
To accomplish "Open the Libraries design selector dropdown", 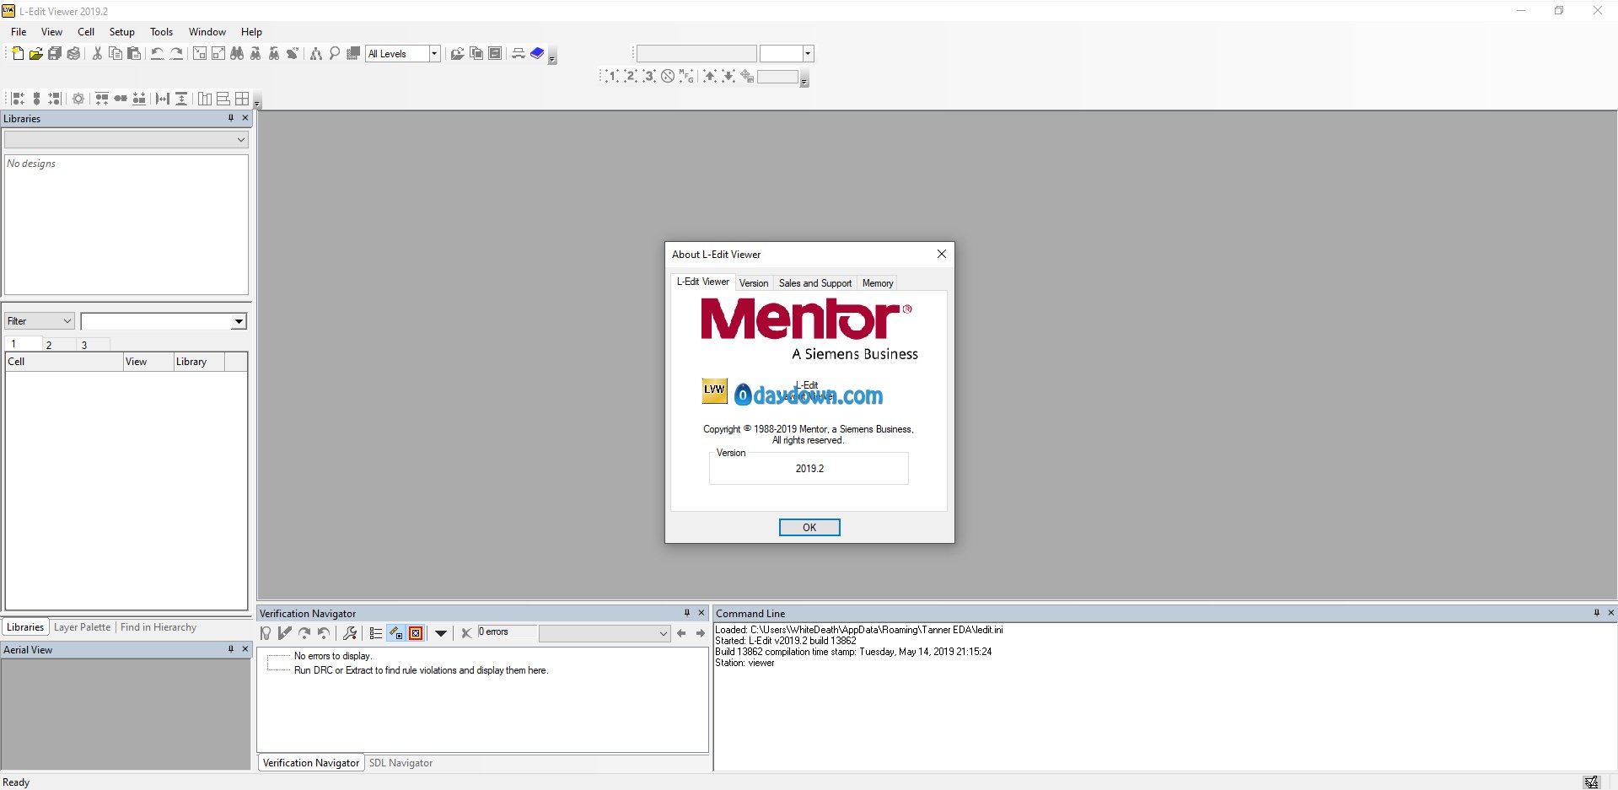I will tap(126, 139).
